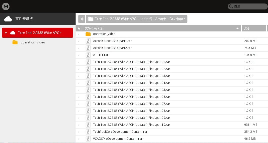Image resolution: width=268 pixels, height=143 pixels.
Task: Click archive icon of Acronis Boot 2014.part2.rar
Action: tap(88, 48)
